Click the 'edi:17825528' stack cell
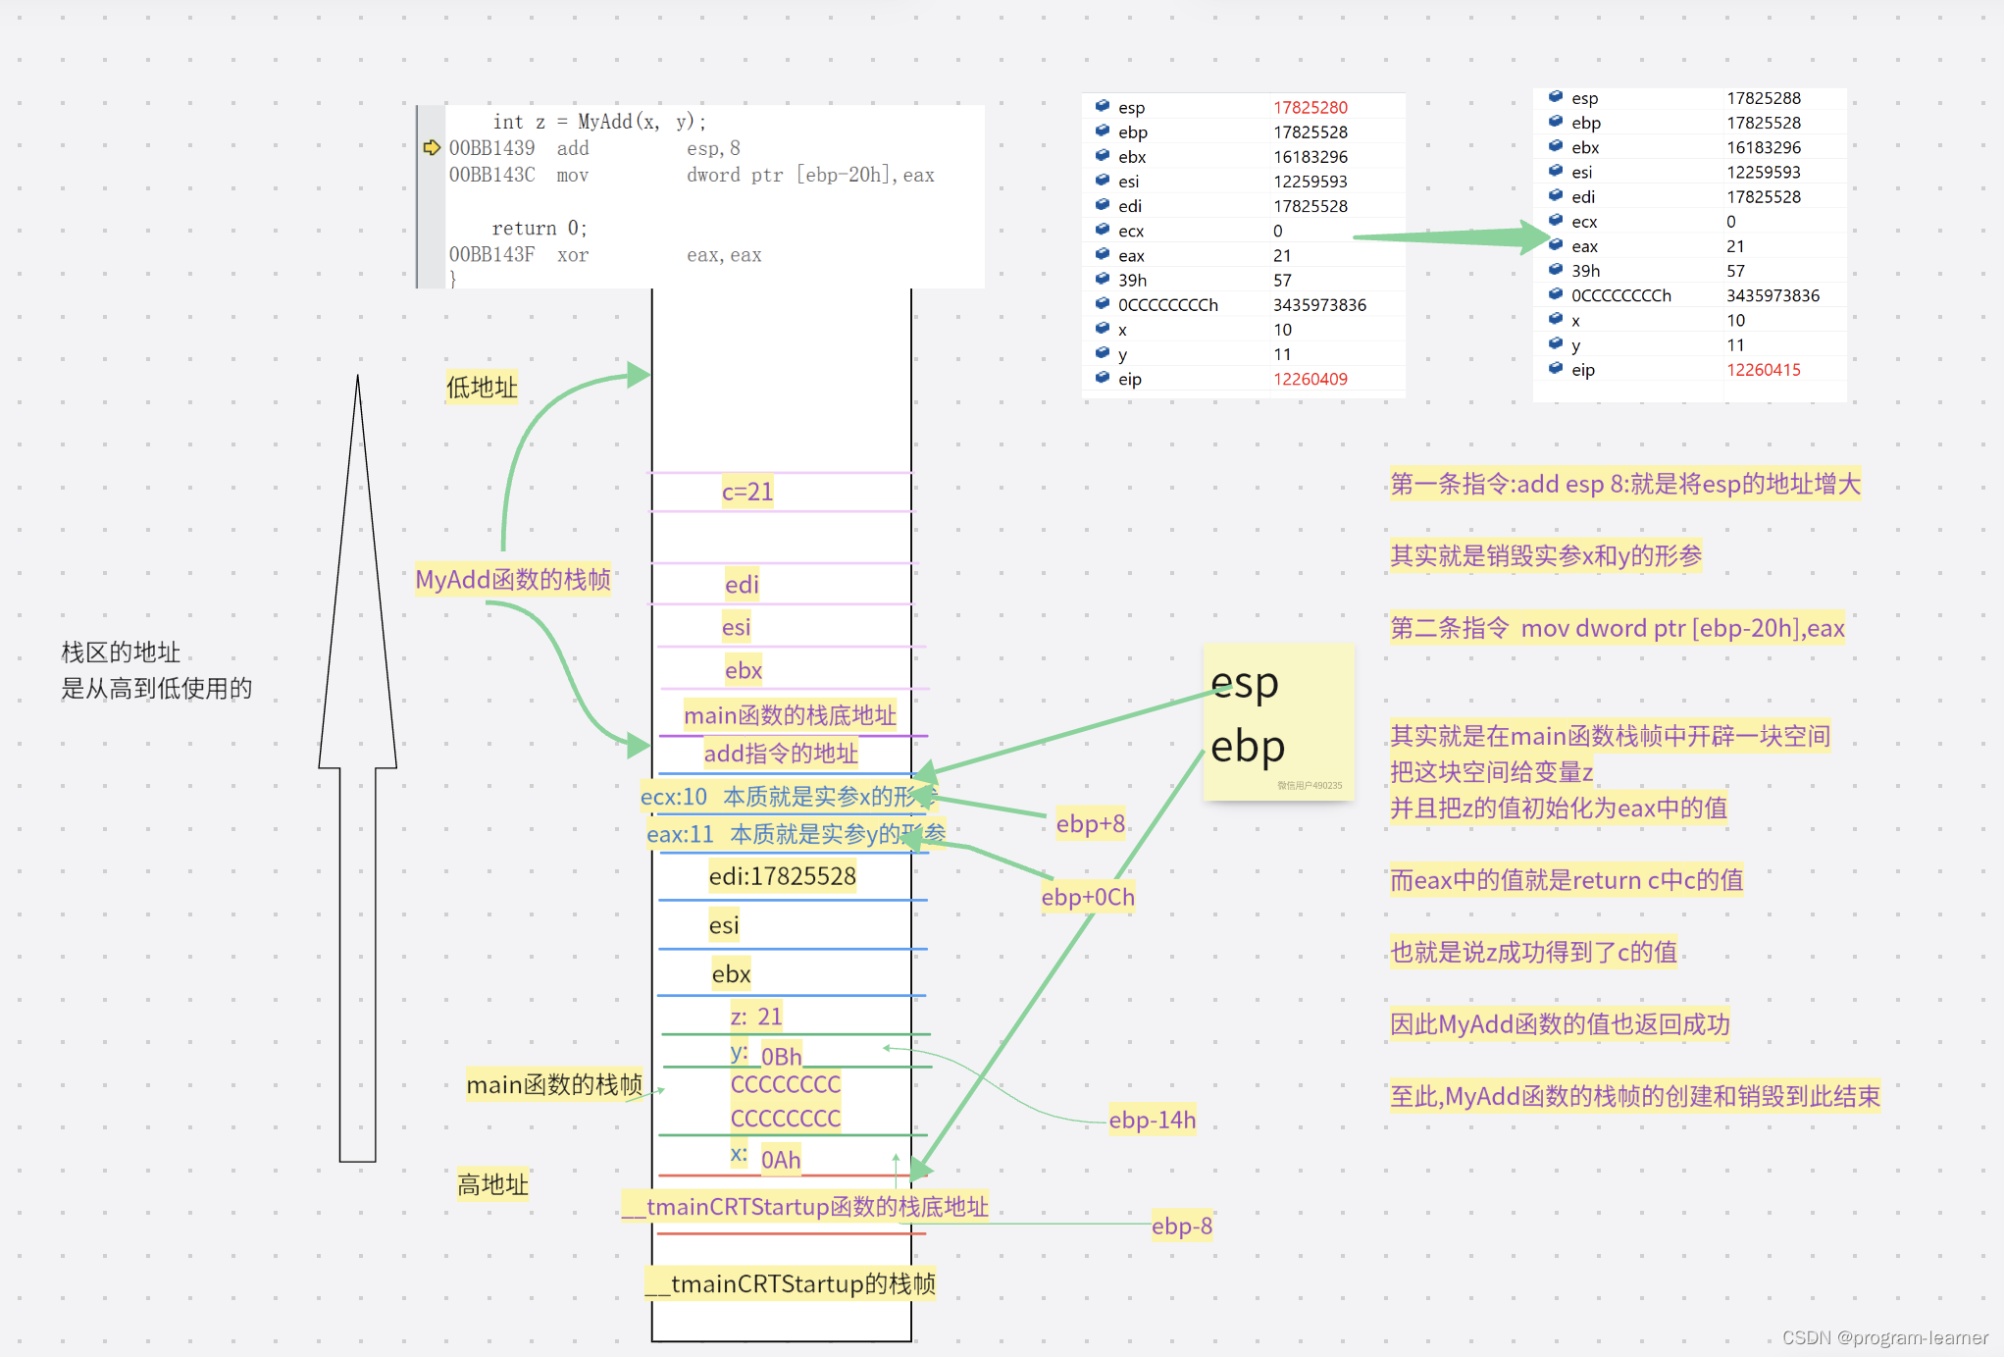 783,876
